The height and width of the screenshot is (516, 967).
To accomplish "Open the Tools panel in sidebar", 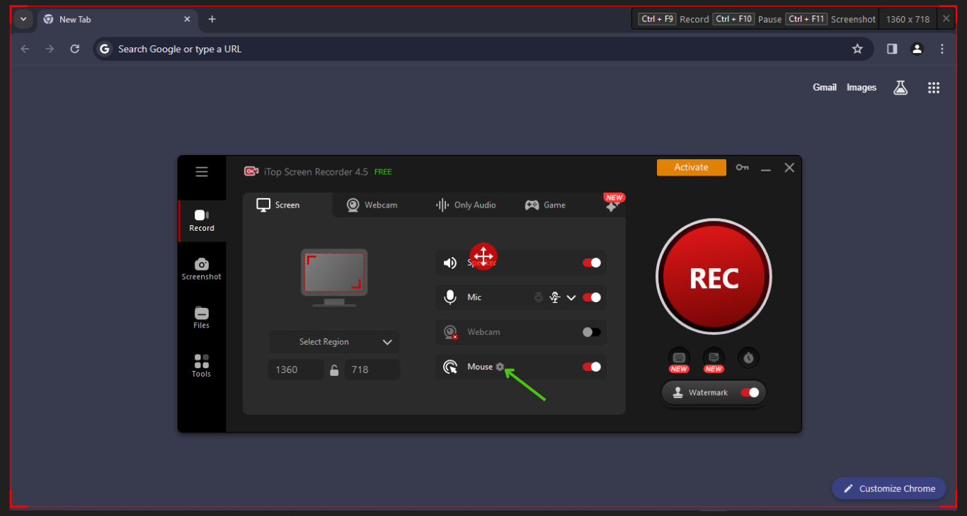I will pyautogui.click(x=202, y=366).
